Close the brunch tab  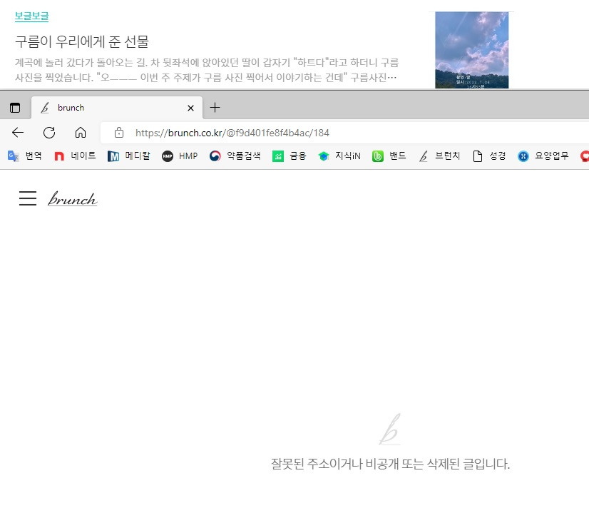click(x=190, y=108)
